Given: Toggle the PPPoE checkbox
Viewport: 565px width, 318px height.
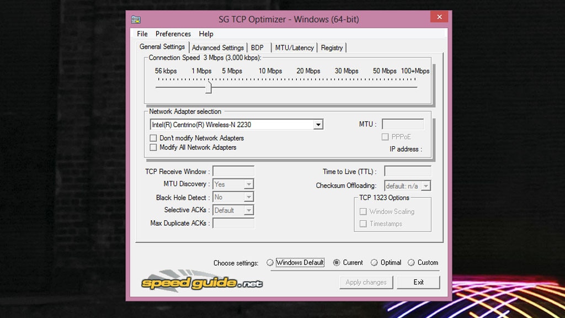Looking at the screenshot, I should (x=384, y=136).
